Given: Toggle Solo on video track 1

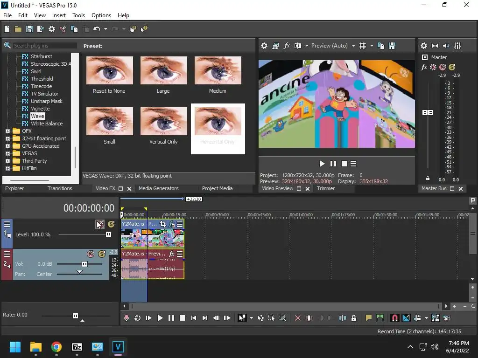Looking at the screenshot, I should [x=111, y=224].
